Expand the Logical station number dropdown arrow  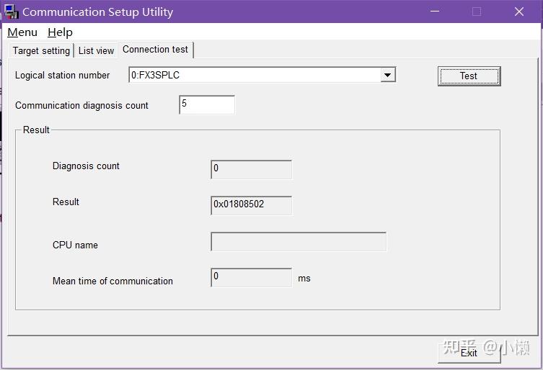click(x=388, y=75)
